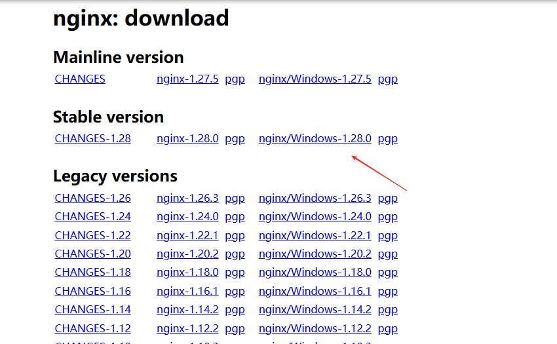Download nginx/Windows-1.18.0
The width and height of the screenshot is (557, 344).
point(315,272)
